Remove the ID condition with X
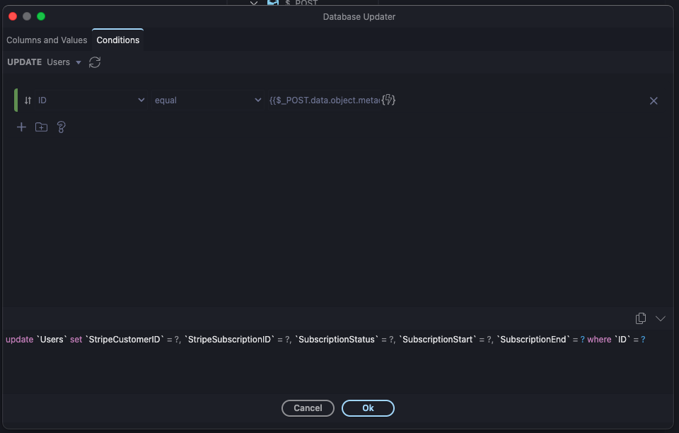The image size is (679, 433). [x=654, y=100]
